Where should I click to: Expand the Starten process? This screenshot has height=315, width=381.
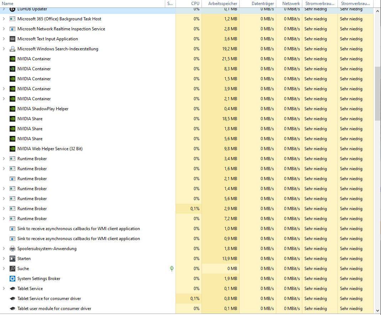click(4, 259)
